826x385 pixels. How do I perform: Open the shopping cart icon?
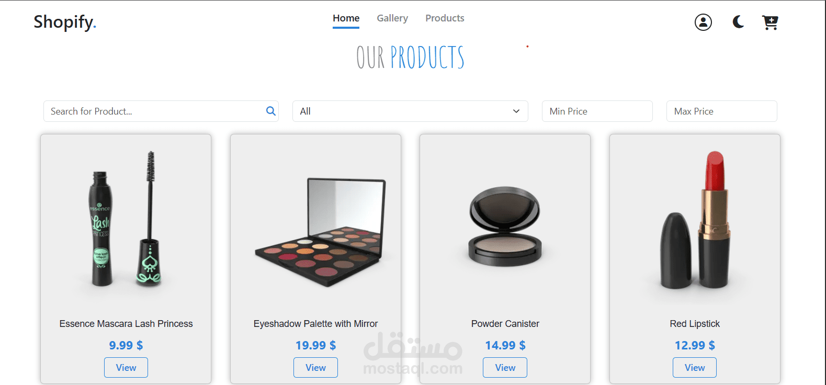(770, 22)
